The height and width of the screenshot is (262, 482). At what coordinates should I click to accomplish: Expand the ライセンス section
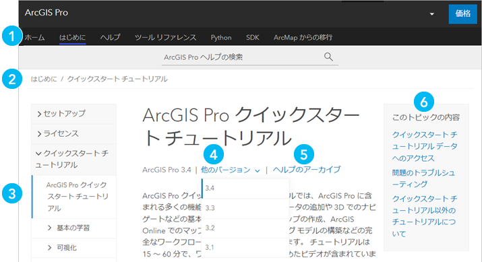coord(73,133)
